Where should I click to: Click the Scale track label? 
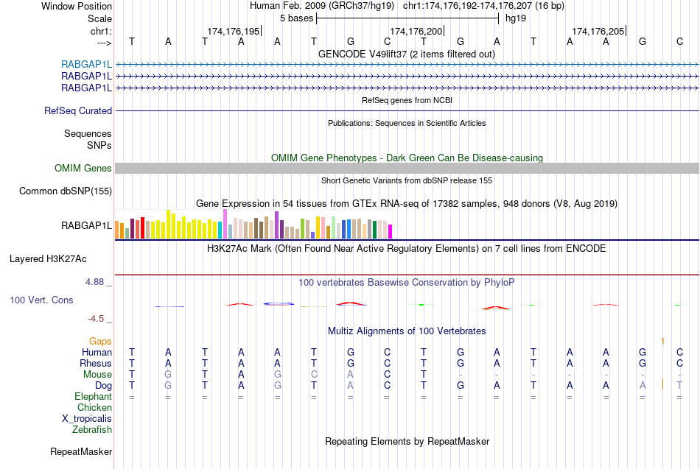click(x=99, y=18)
